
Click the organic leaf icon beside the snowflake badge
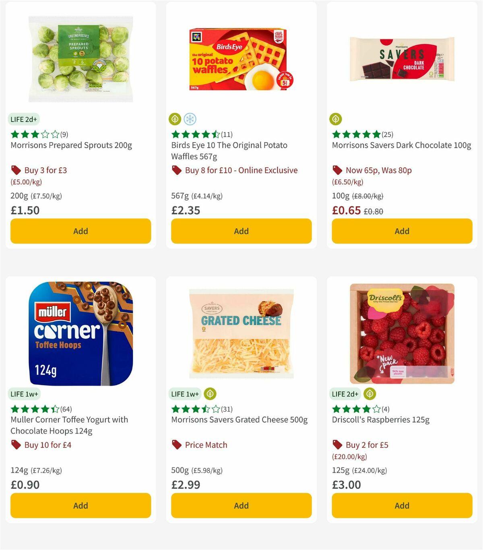point(175,119)
